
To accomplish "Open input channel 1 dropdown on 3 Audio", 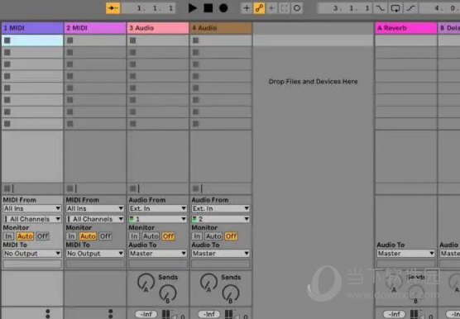I will (158, 219).
